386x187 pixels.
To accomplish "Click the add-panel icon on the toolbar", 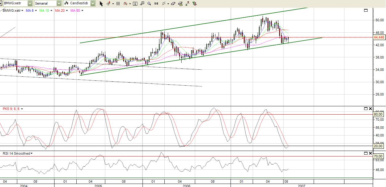I will [x=142, y=4].
